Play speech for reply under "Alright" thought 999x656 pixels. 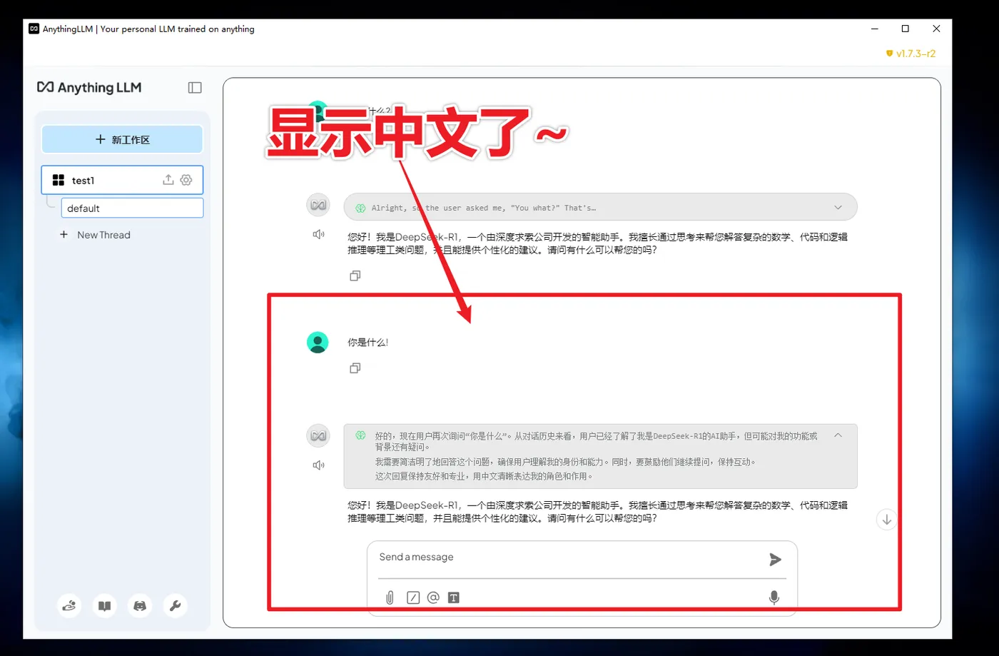tap(318, 234)
